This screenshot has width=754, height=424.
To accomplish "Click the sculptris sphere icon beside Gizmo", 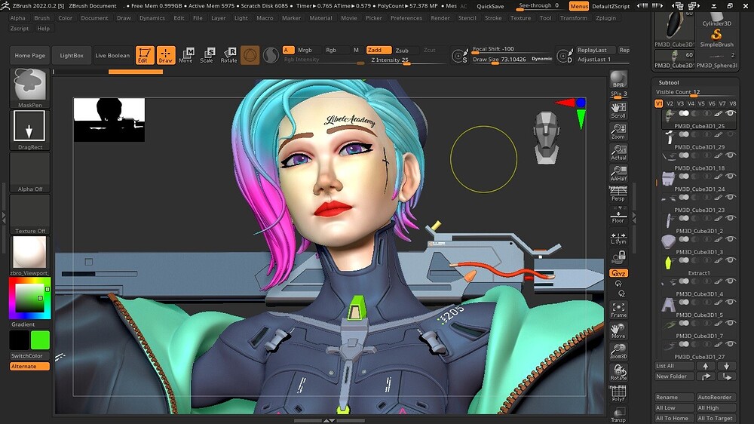I will coord(271,55).
